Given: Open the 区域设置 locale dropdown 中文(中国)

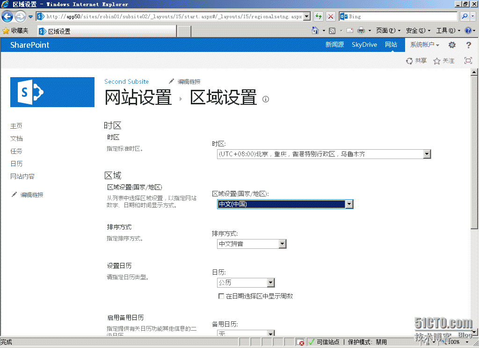Looking at the screenshot, I should [x=285, y=204].
